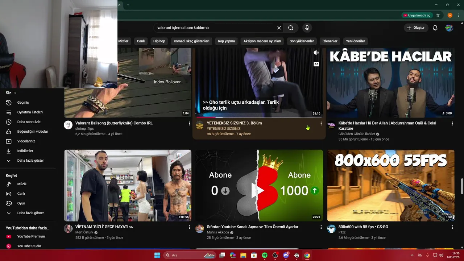Viewport: 464px width, 261px height.
Task: Click the Windows taskbar Ara search box
Action: 189,255
